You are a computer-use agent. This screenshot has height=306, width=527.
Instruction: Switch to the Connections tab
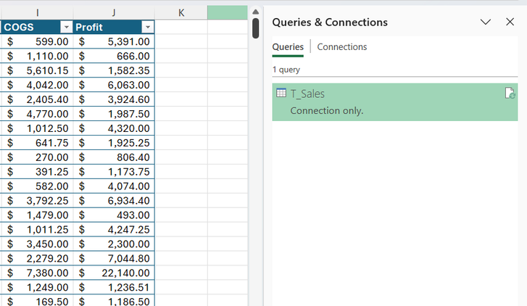[342, 46]
